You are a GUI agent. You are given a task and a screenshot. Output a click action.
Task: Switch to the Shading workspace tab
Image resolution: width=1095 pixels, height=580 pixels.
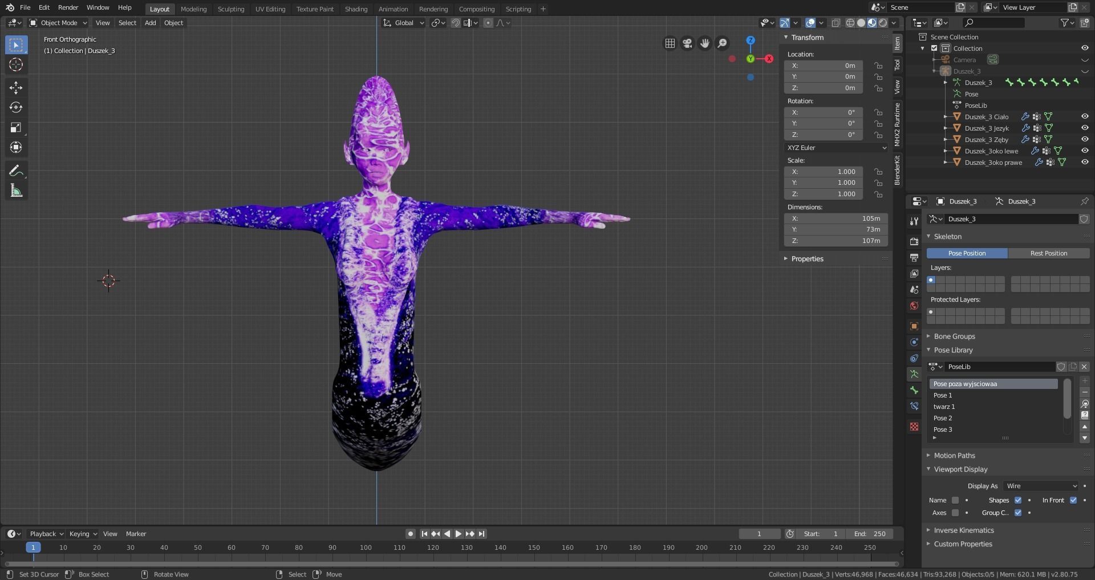356,9
